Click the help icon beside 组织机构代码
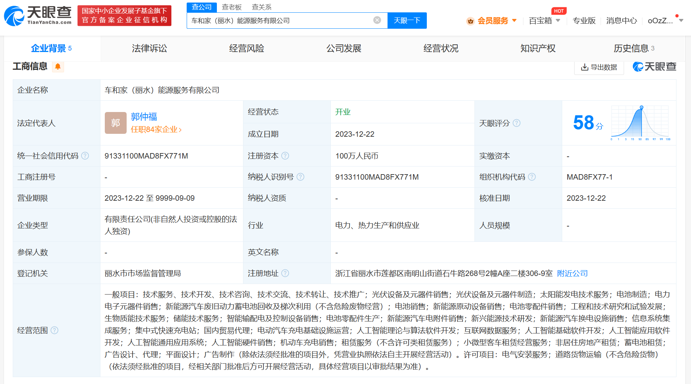691x384 pixels. point(532,177)
